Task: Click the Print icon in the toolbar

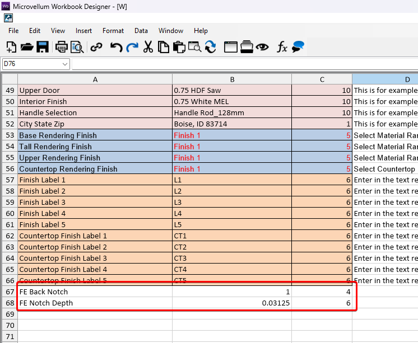Action: click(61, 48)
